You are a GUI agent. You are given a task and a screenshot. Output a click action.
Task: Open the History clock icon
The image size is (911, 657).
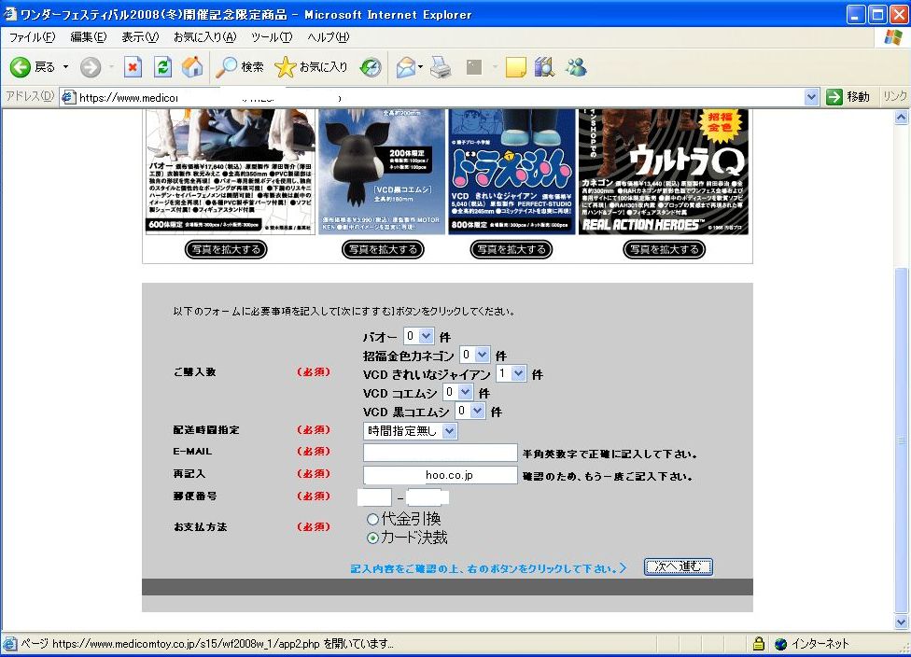(x=371, y=68)
